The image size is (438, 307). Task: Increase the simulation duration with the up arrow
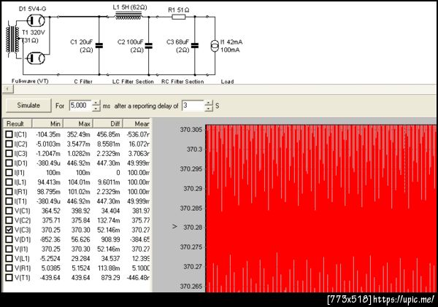(x=96, y=103)
